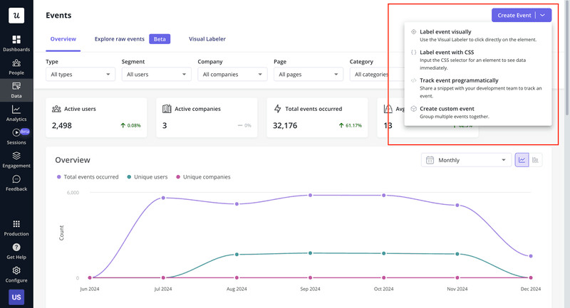Toggle Unique users legend color dot

pos(129,176)
